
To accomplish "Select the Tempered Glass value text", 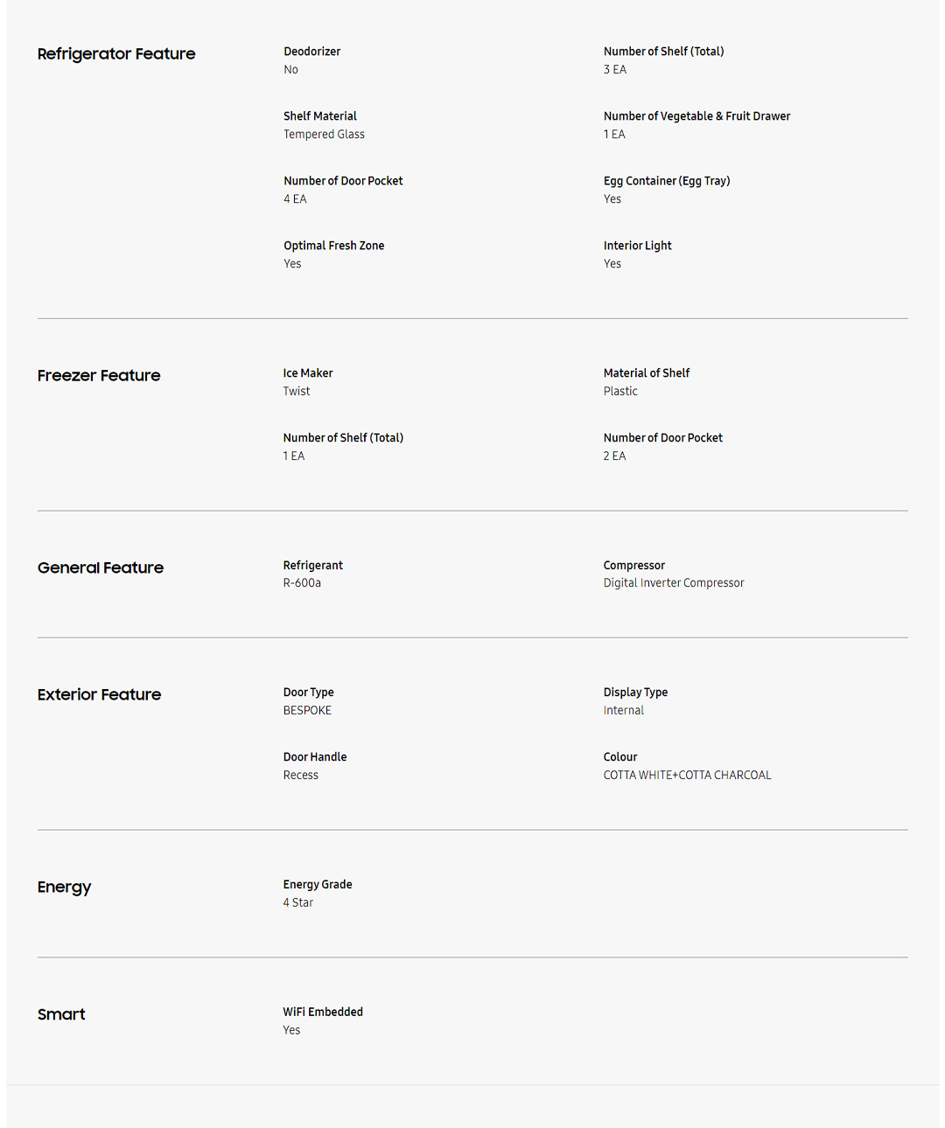I will click(x=324, y=135).
